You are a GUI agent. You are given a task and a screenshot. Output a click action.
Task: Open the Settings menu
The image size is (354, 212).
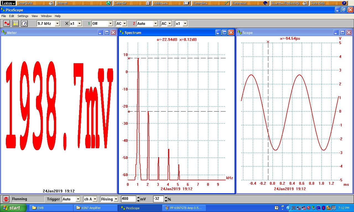pos(23,16)
